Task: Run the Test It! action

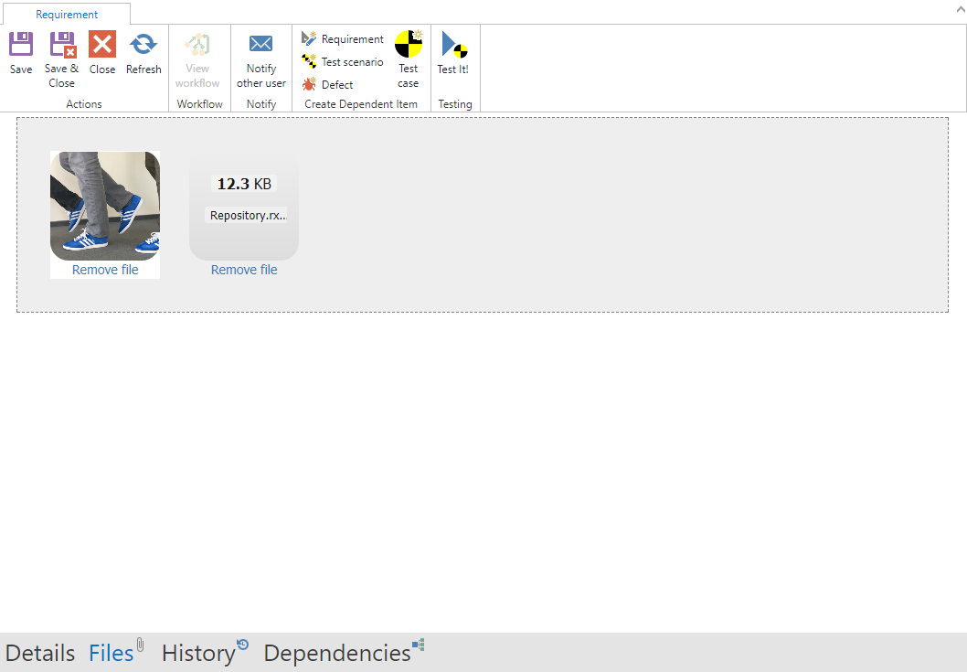Action: click(x=453, y=45)
